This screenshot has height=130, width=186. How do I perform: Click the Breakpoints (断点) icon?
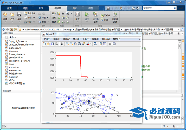click(78, 14)
